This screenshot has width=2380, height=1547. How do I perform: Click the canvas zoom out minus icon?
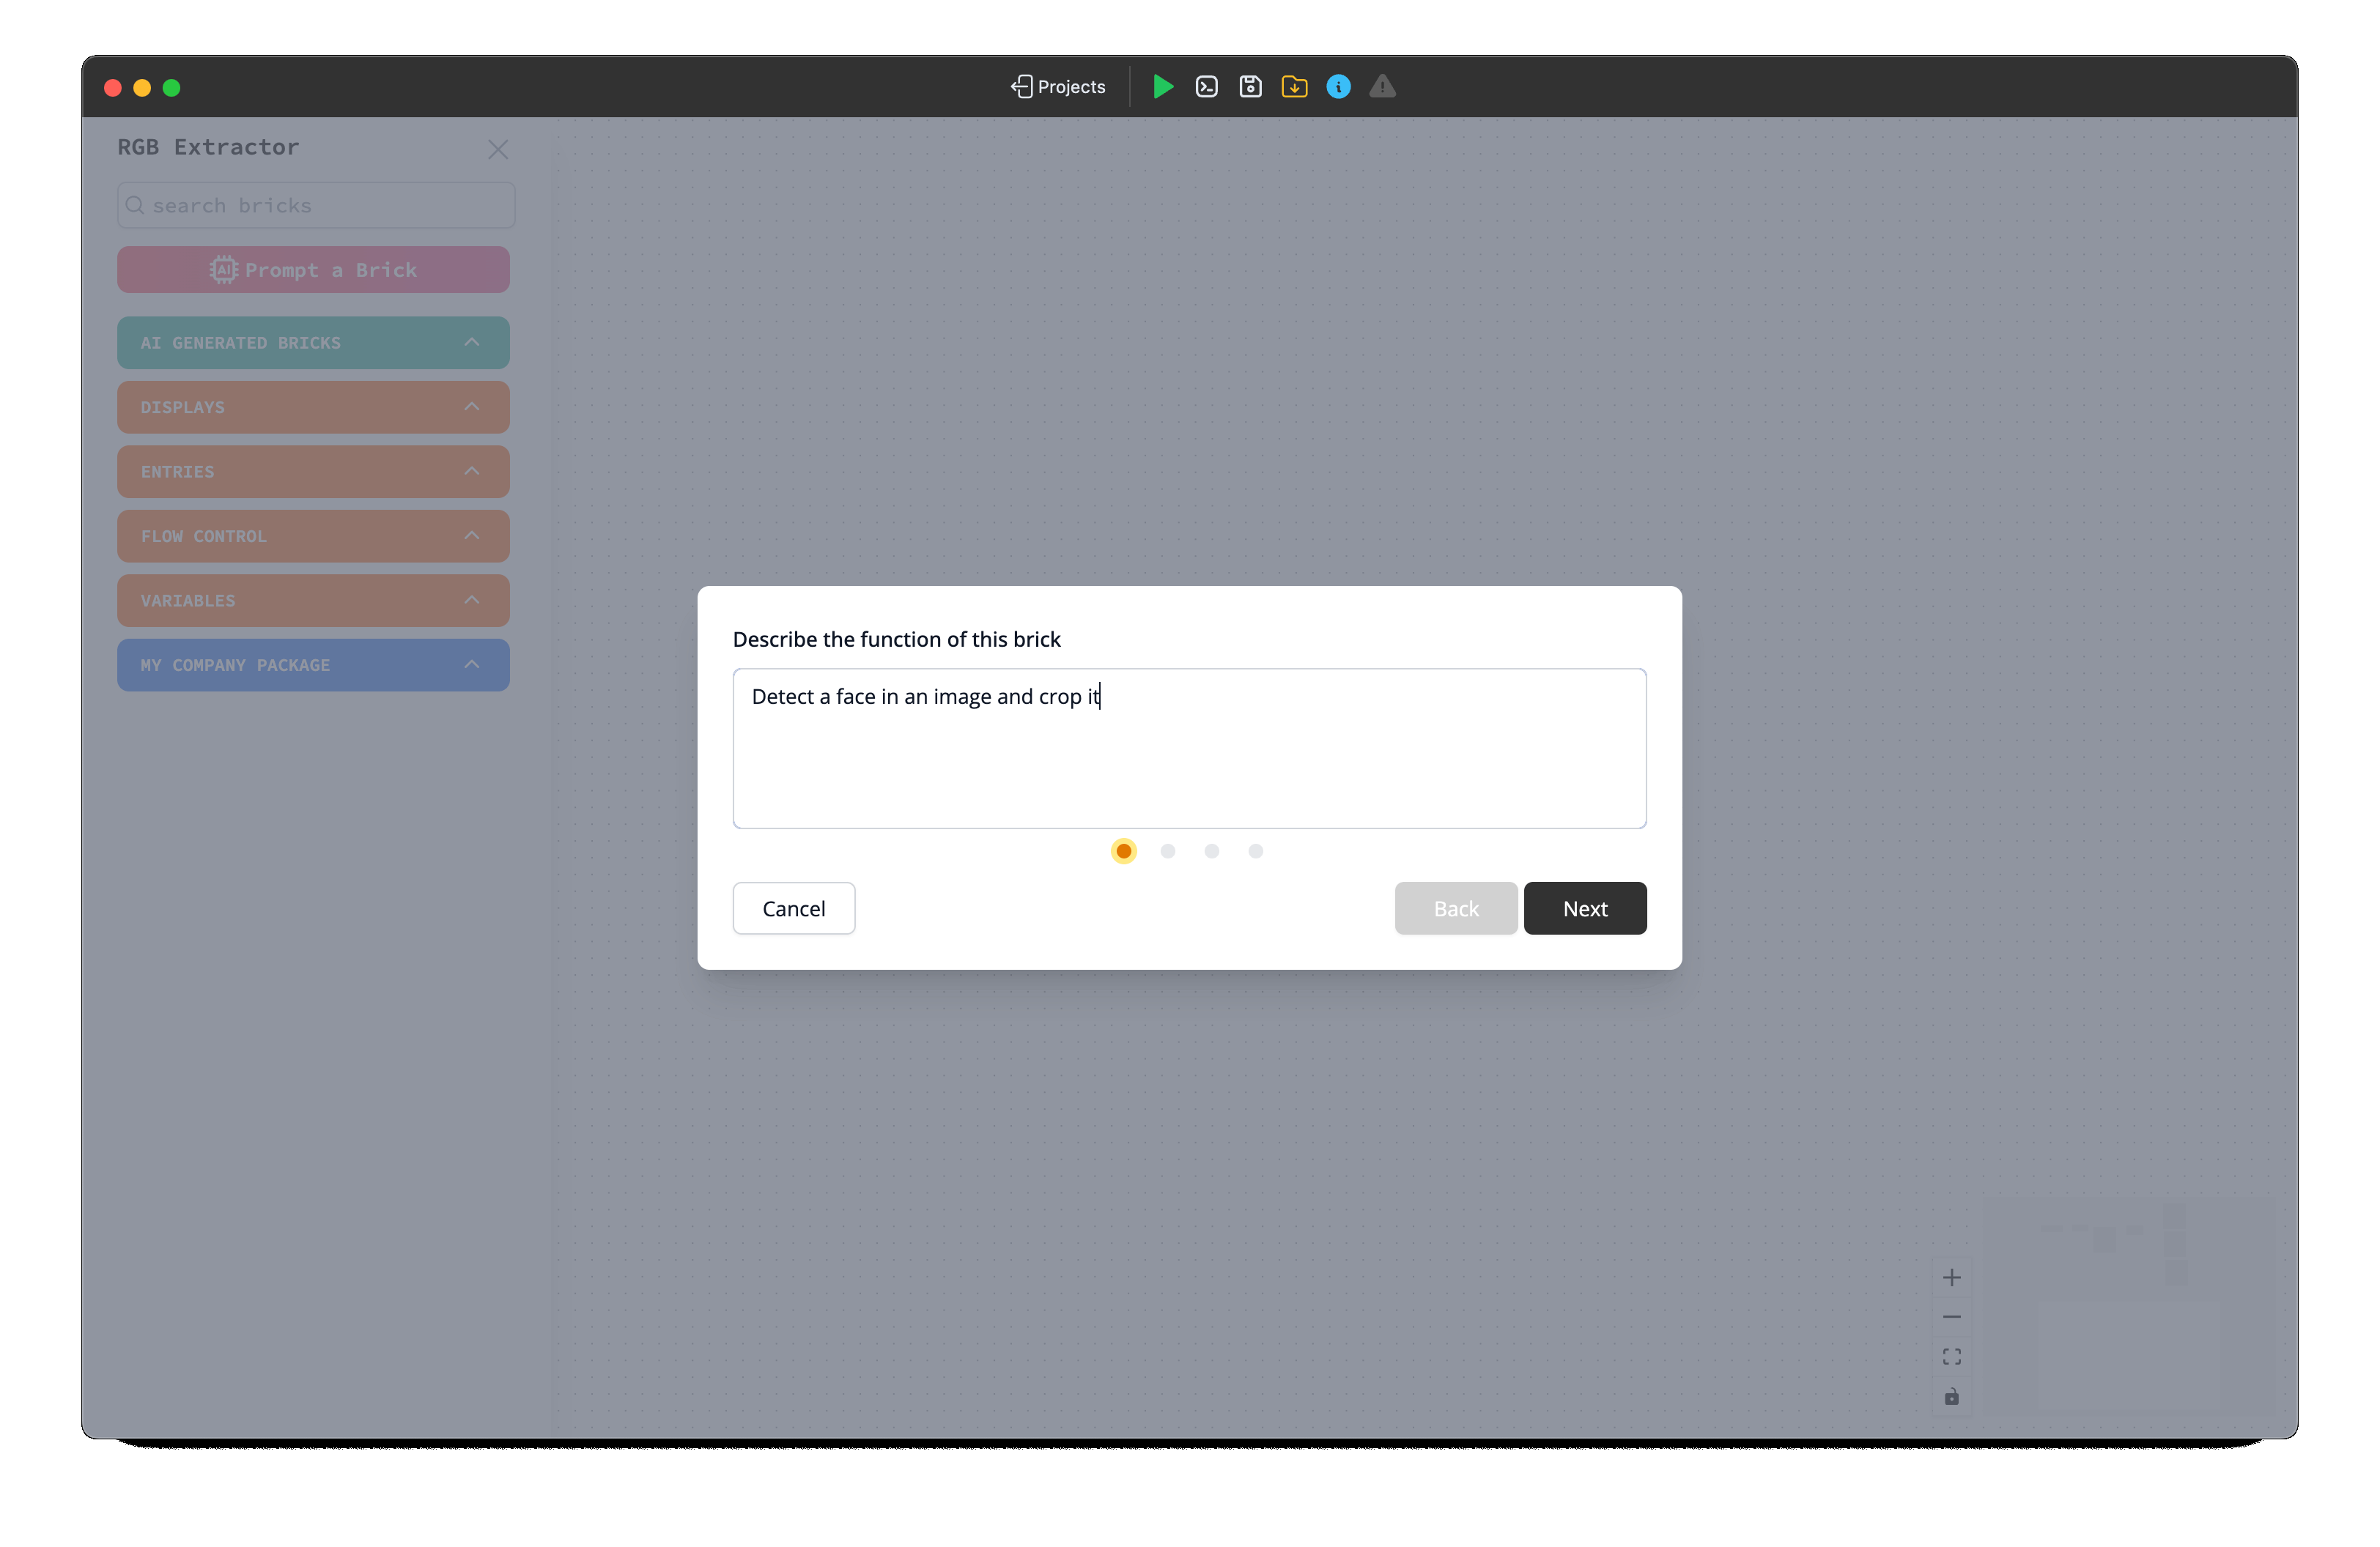(x=1951, y=1317)
